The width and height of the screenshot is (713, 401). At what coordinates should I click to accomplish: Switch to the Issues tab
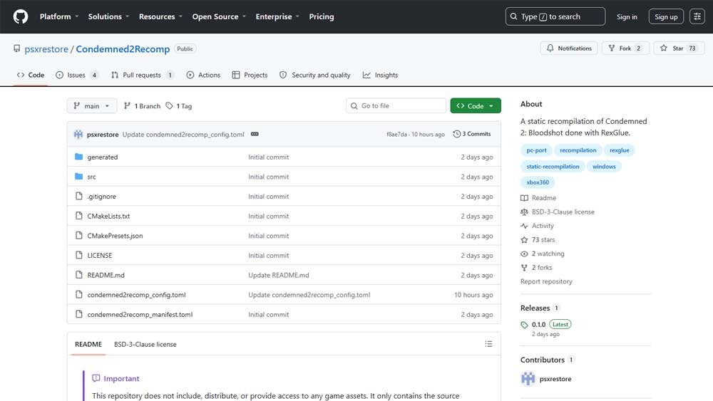pyautogui.click(x=76, y=75)
